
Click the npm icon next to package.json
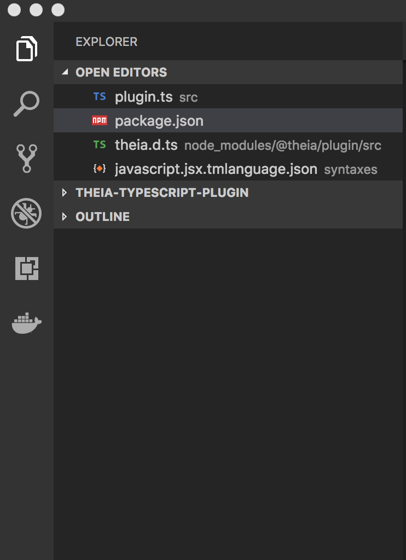(100, 120)
